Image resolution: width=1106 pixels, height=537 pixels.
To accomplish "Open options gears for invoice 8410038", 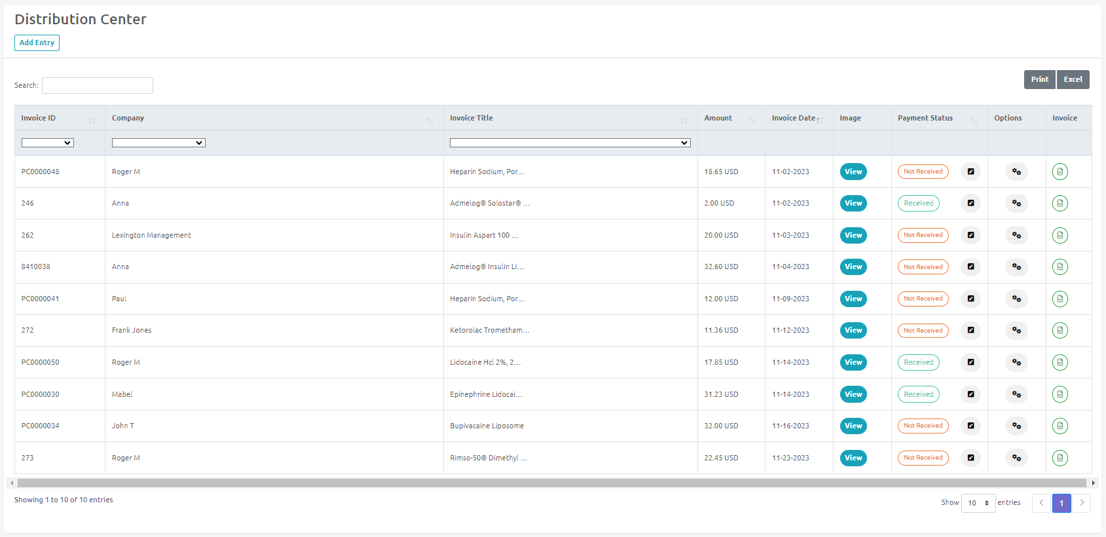I will pyautogui.click(x=1016, y=267).
